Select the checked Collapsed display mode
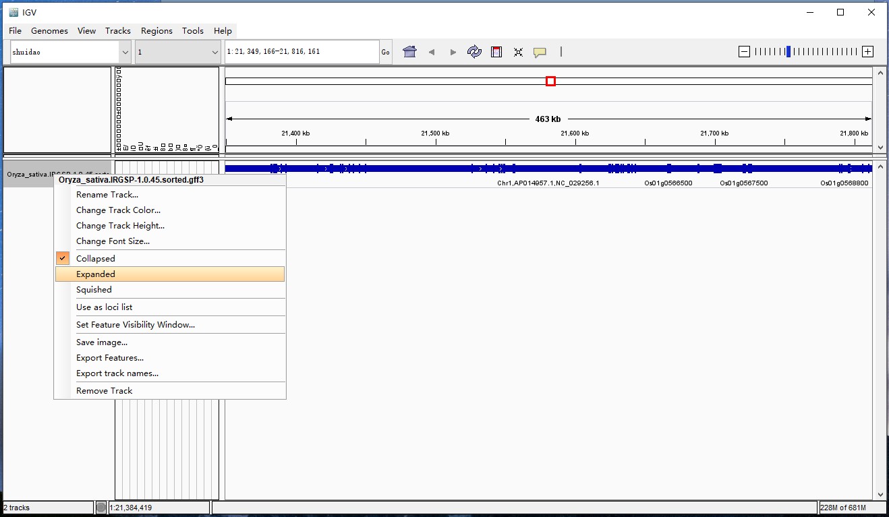The height and width of the screenshot is (517, 889). click(171, 259)
